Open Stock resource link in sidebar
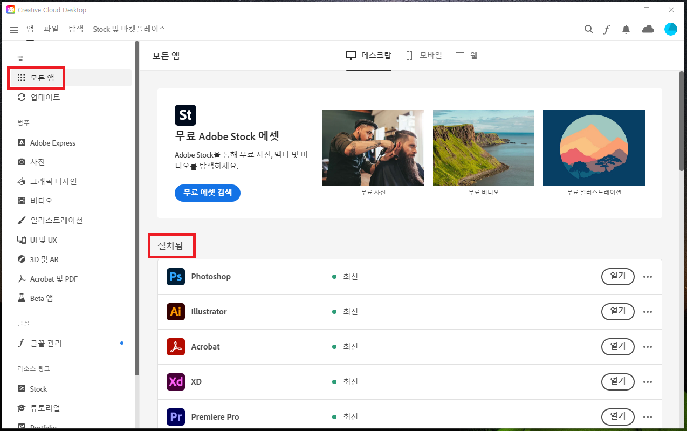Screen dimensions: 687x431 (x=70, y=389)
